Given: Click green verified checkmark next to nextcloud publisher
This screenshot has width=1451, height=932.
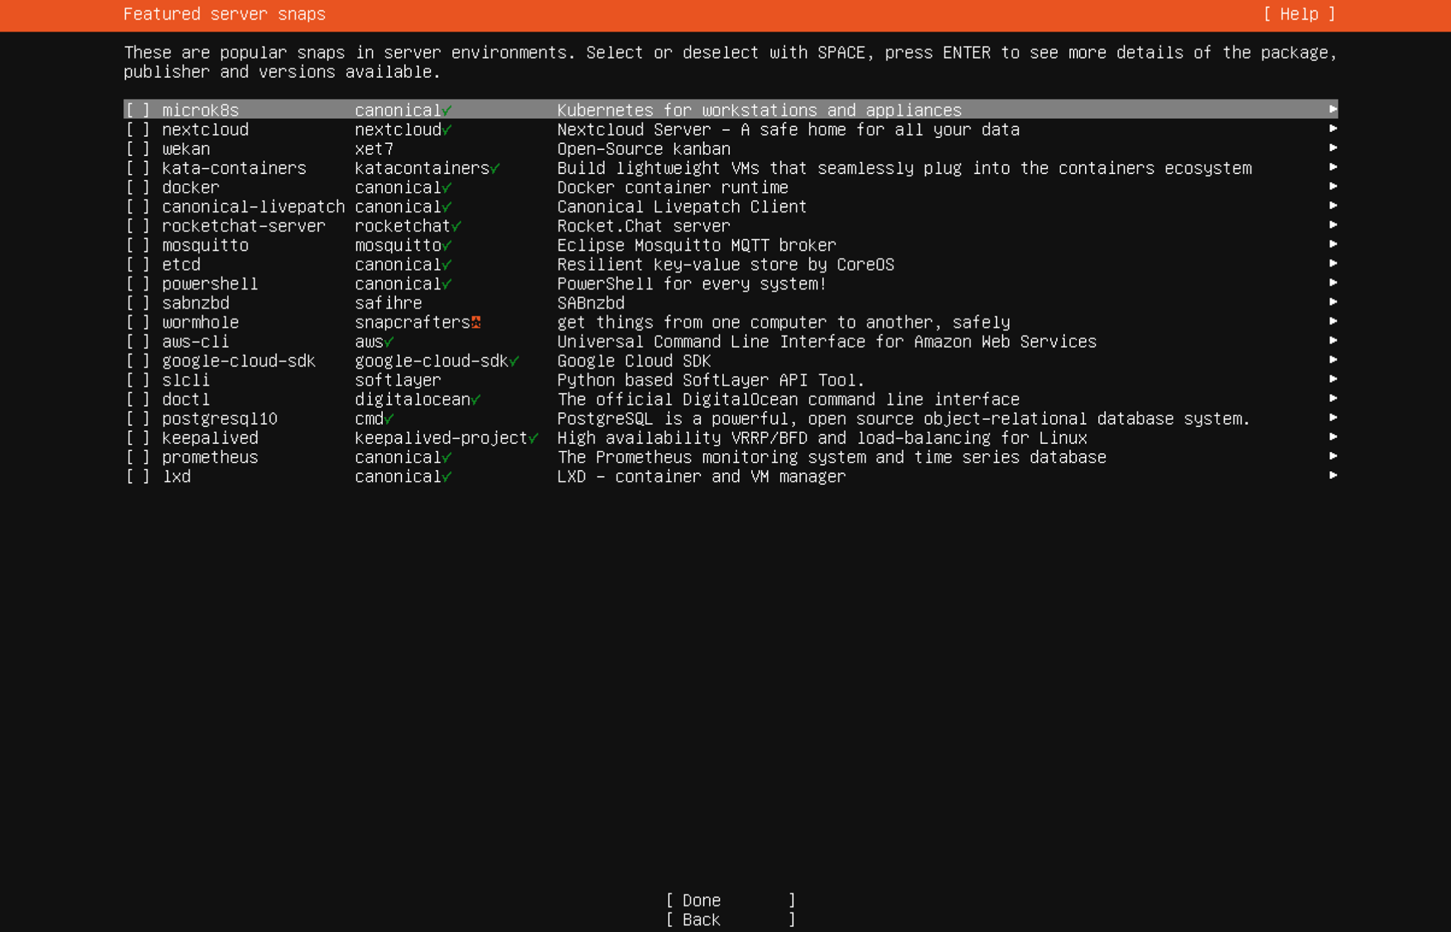Looking at the screenshot, I should (447, 130).
